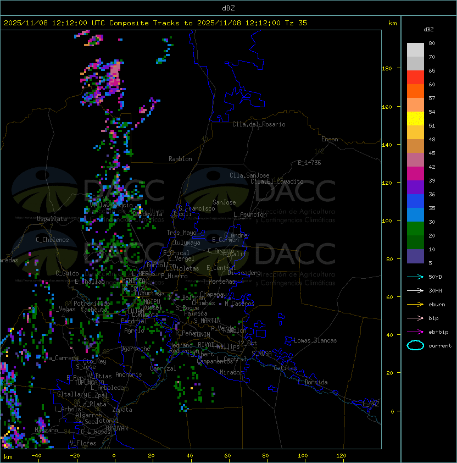Click the La_Carrera label

point(62,358)
